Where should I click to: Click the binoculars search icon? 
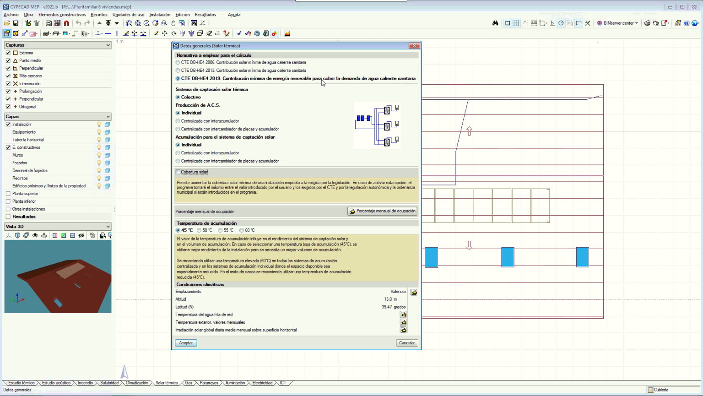coord(495,23)
